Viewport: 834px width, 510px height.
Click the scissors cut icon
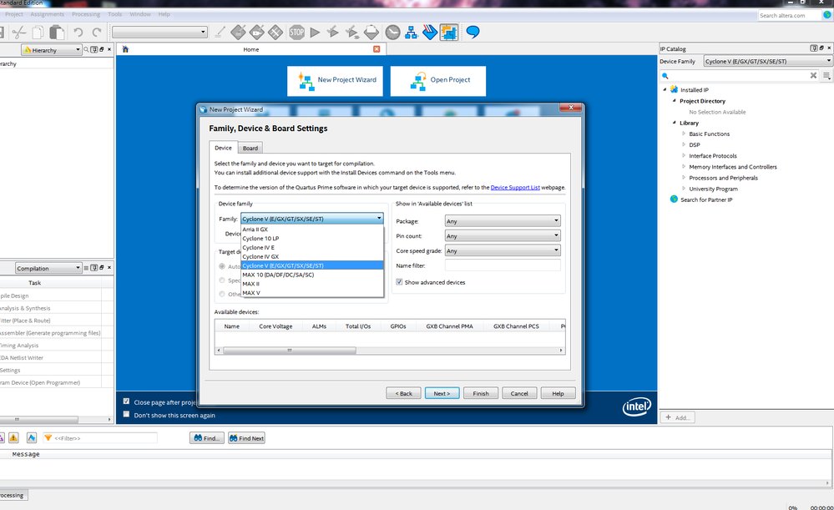coord(18,33)
